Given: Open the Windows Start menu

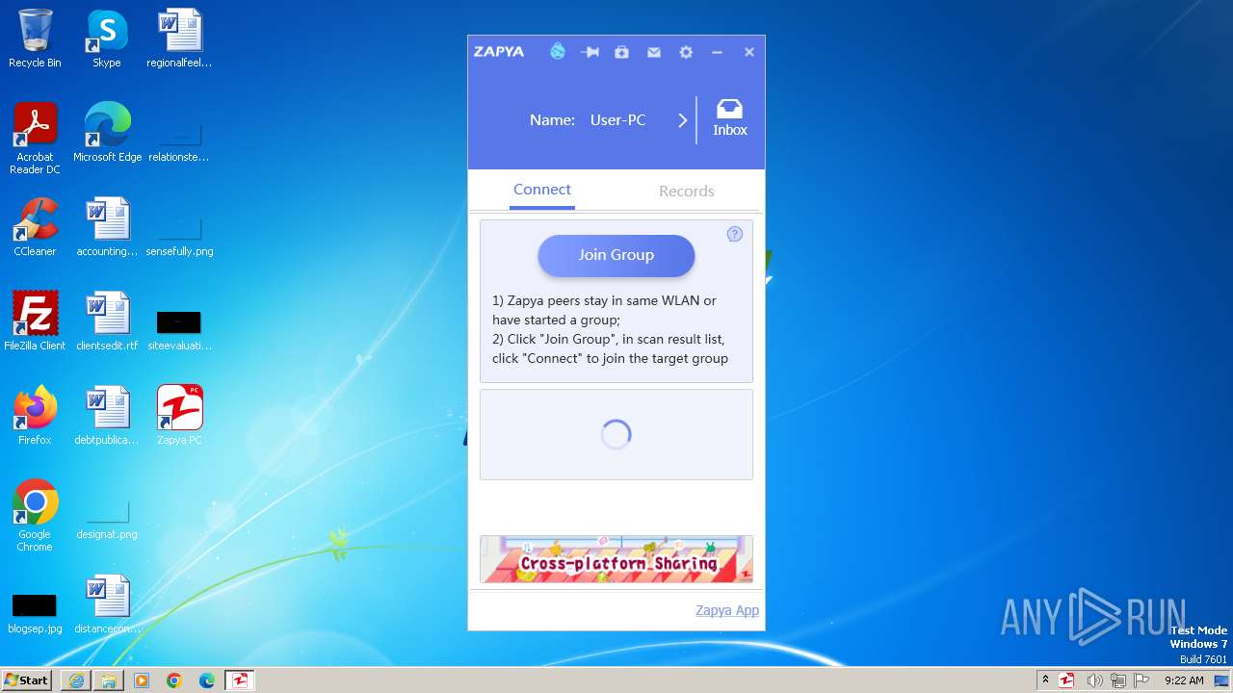Looking at the screenshot, I should pyautogui.click(x=27, y=680).
